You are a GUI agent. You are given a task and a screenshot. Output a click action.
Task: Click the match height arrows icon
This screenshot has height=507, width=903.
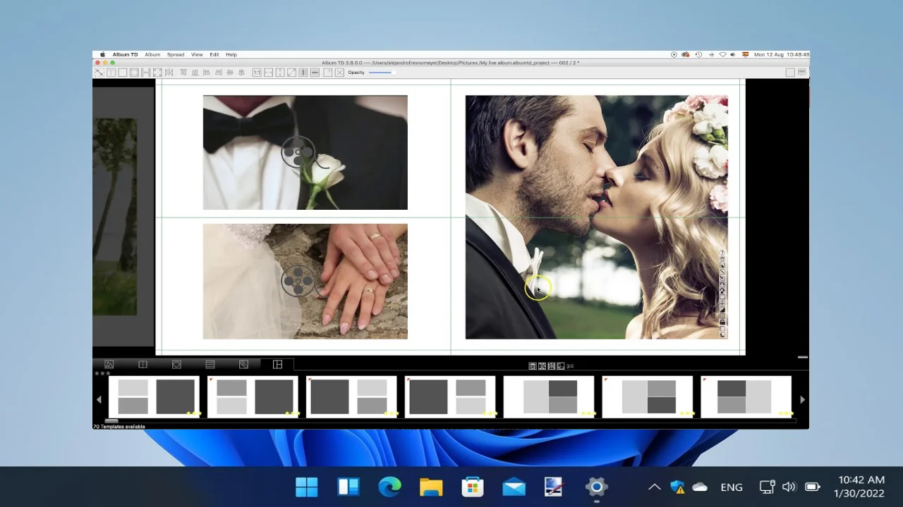[x=280, y=73]
